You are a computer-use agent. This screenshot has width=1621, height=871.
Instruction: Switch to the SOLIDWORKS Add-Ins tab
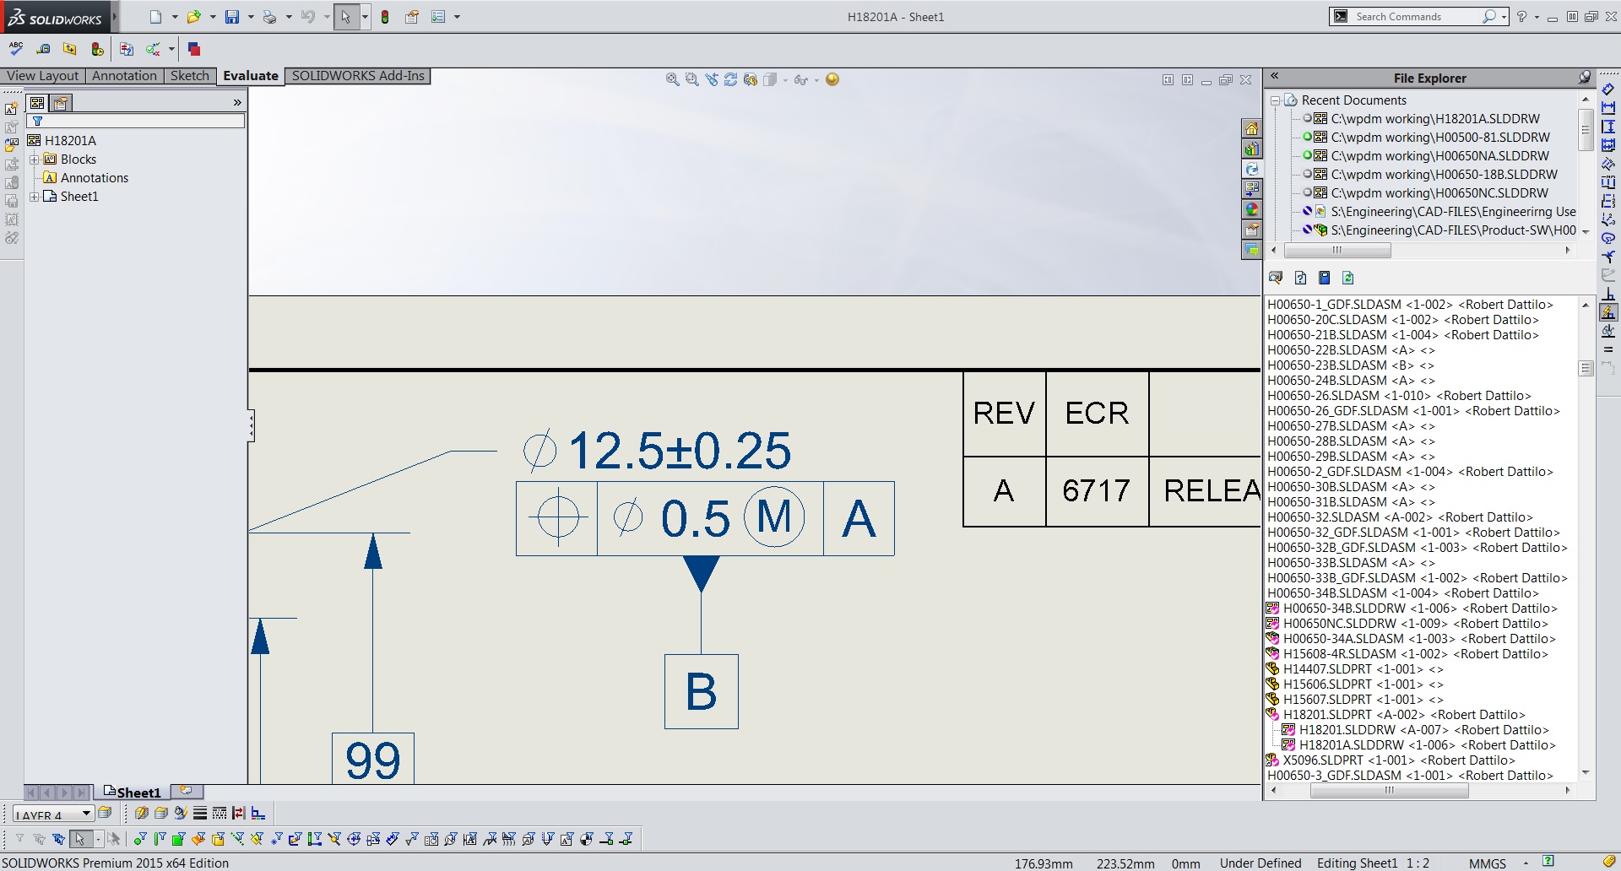click(x=358, y=76)
